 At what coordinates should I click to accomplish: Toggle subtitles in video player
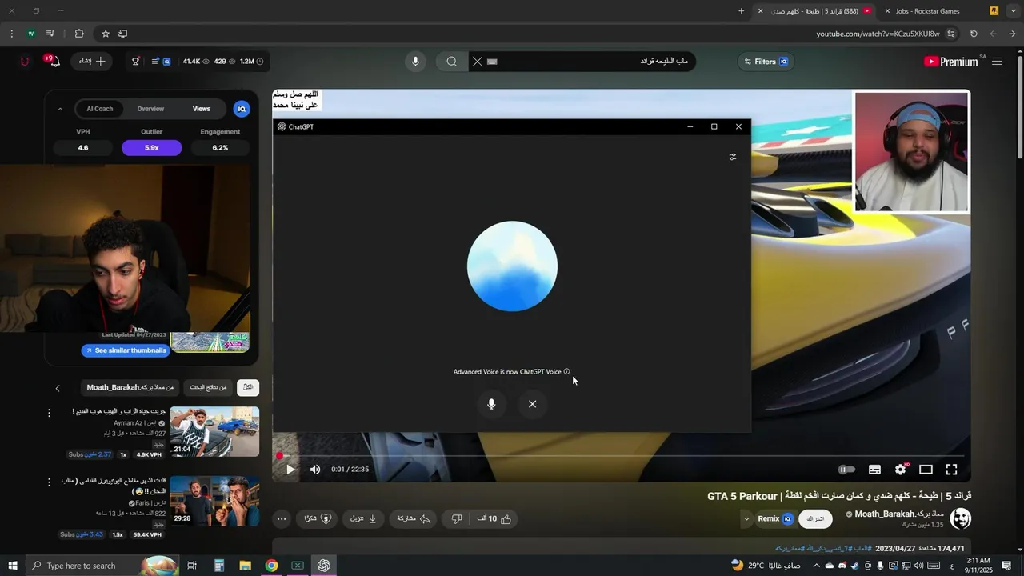click(x=874, y=470)
